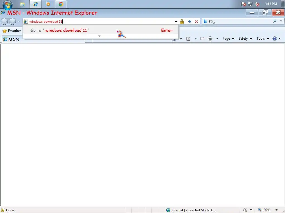The width and height of the screenshot is (285, 213).
Task: Open the search provider options dropdown
Action: tap(281, 21)
